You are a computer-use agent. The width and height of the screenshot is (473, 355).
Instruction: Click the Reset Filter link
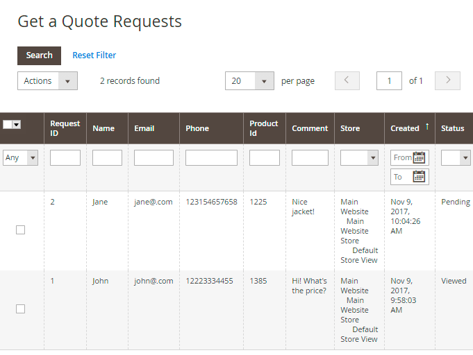(94, 55)
